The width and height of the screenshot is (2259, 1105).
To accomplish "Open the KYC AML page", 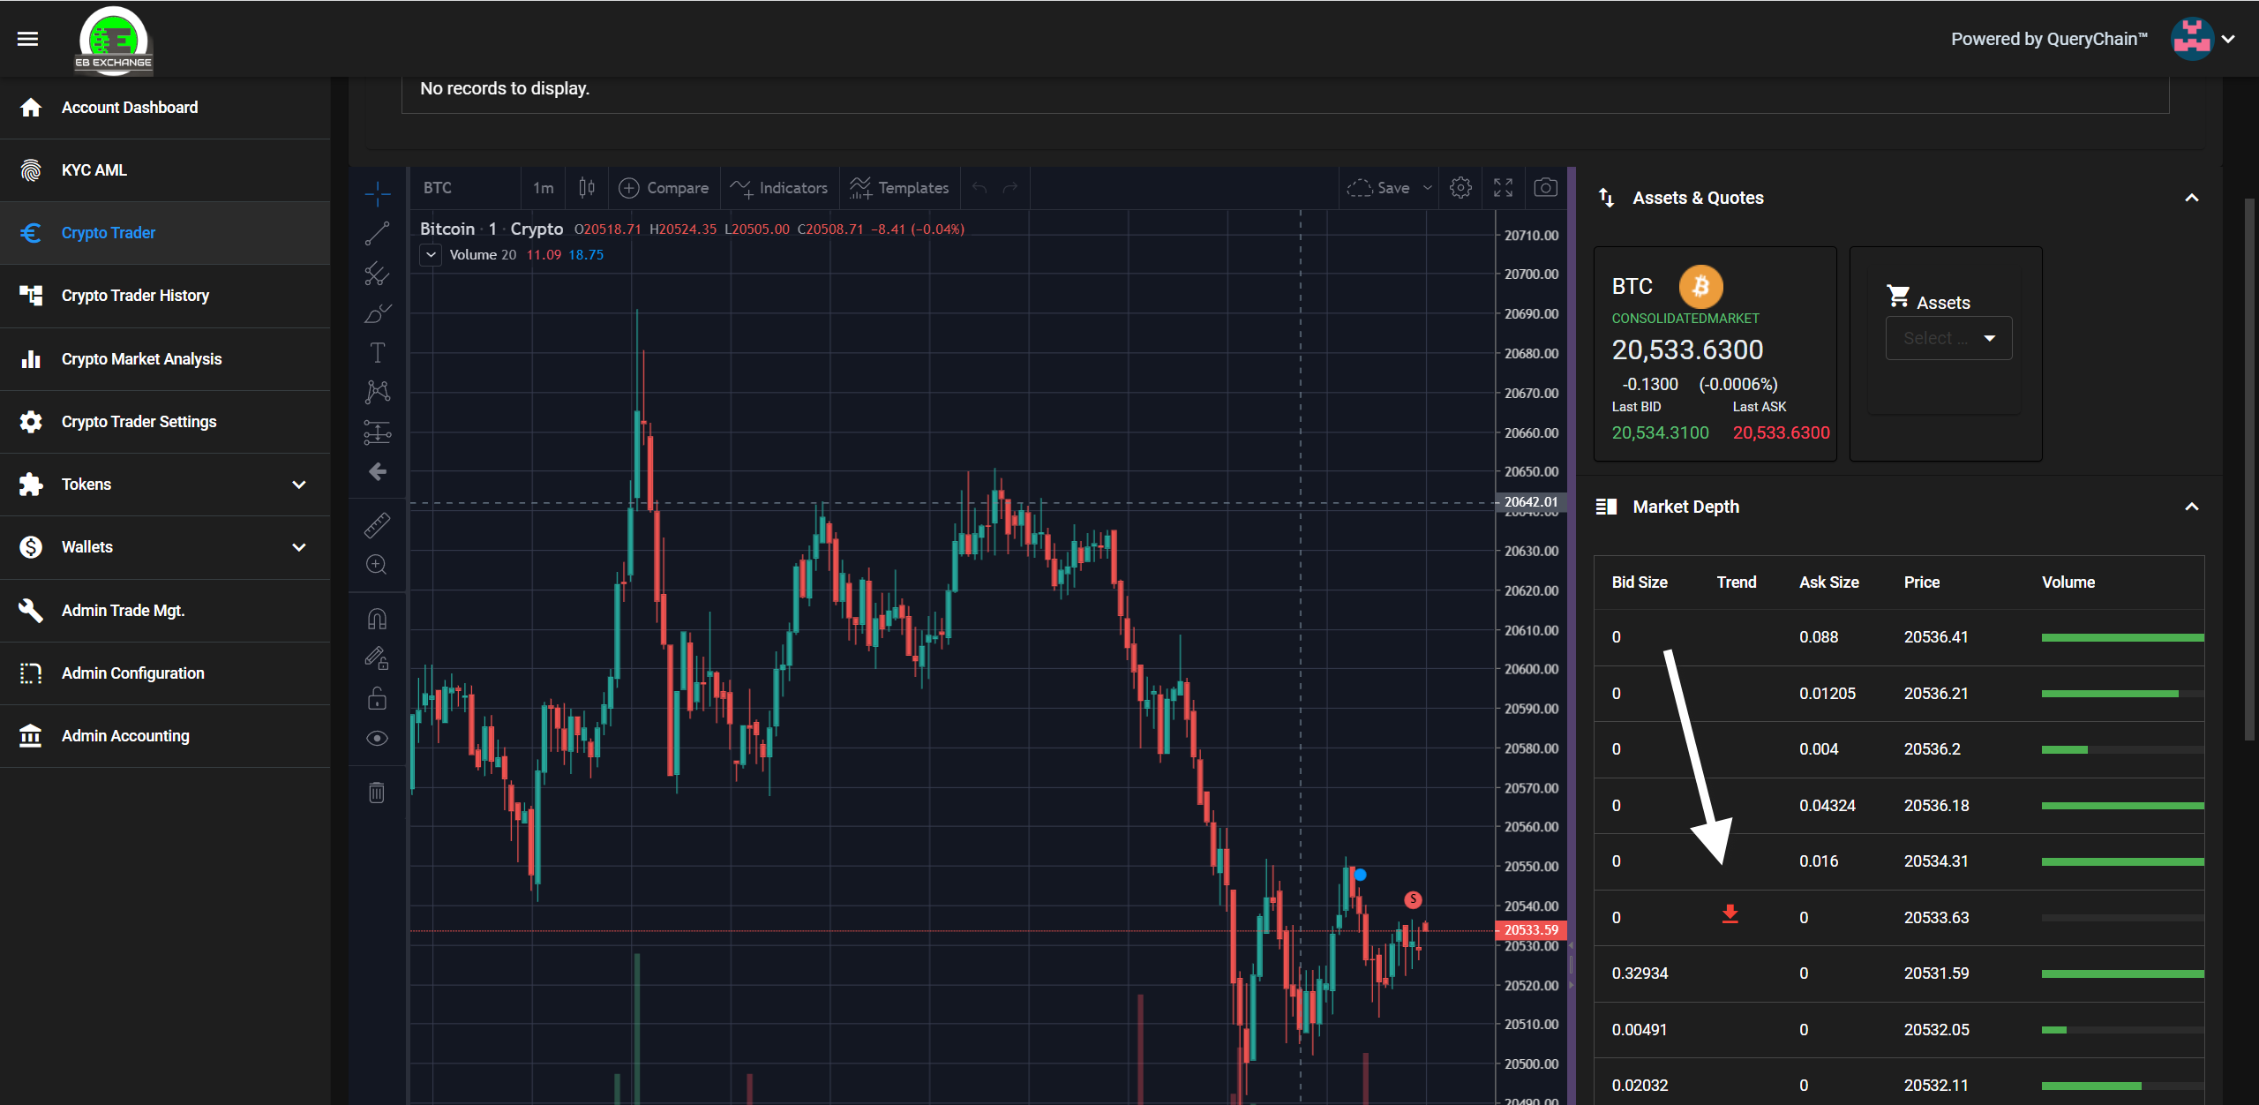I will click(x=165, y=170).
